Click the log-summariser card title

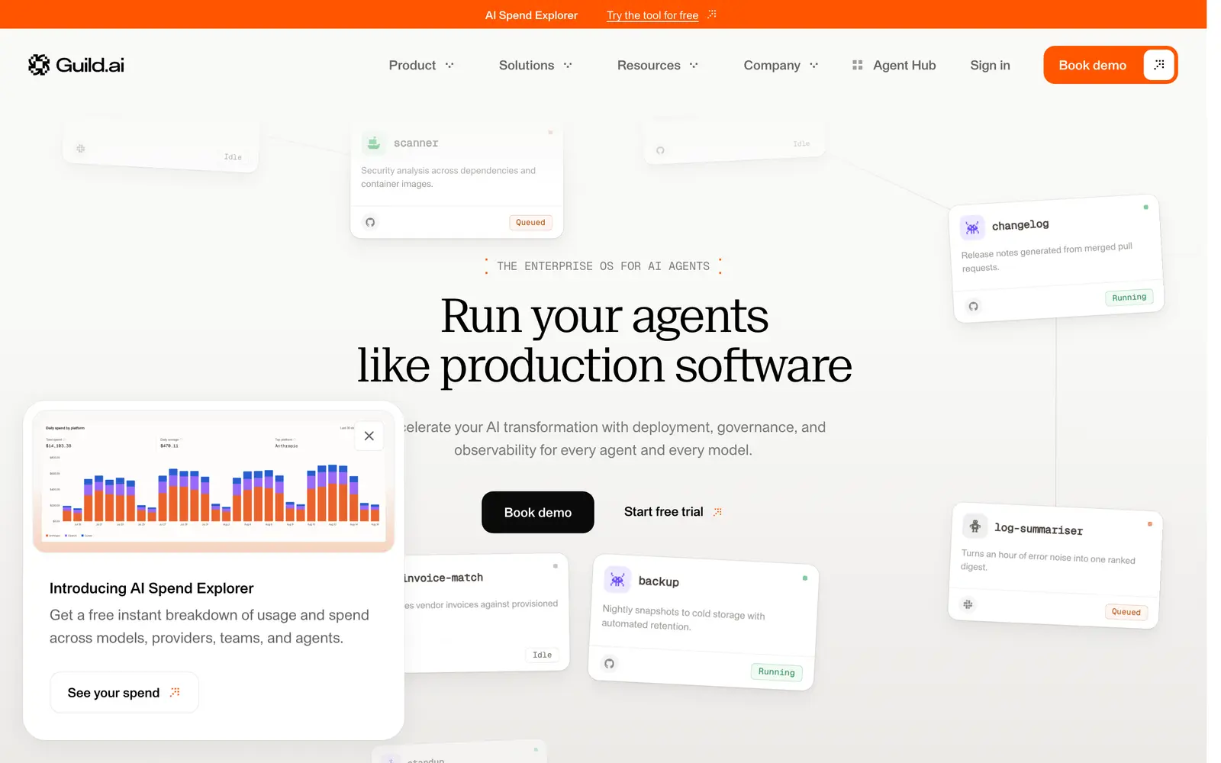(x=1039, y=529)
